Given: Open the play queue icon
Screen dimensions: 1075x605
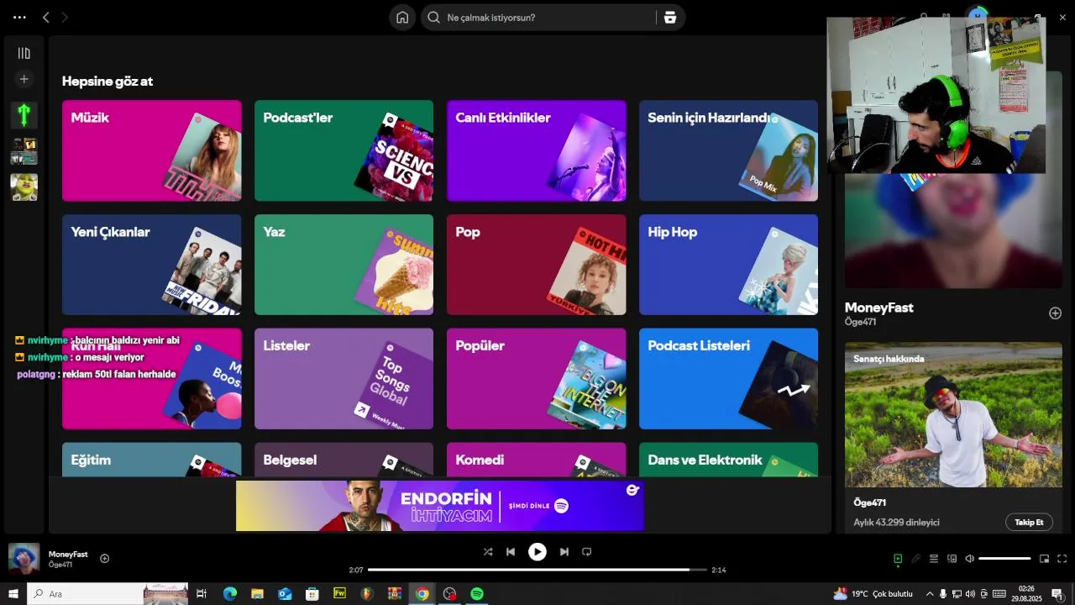Looking at the screenshot, I should [x=934, y=559].
